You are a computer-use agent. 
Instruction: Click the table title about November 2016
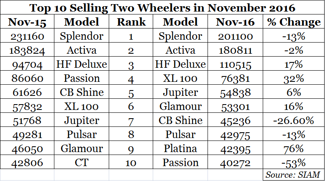(x=162, y=8)
